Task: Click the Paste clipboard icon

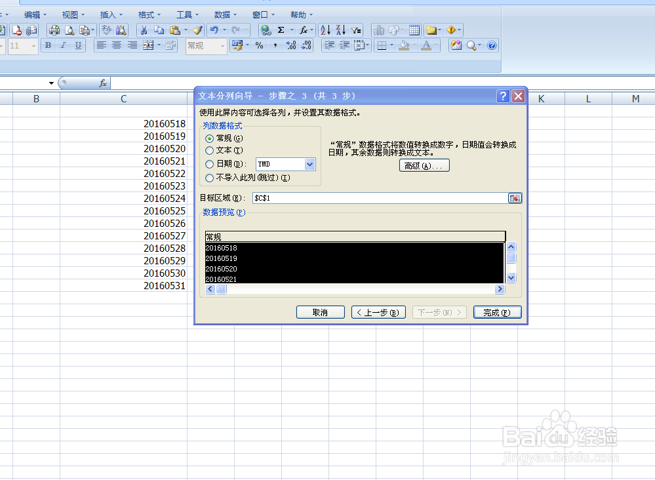Action: tap(174, 30)
